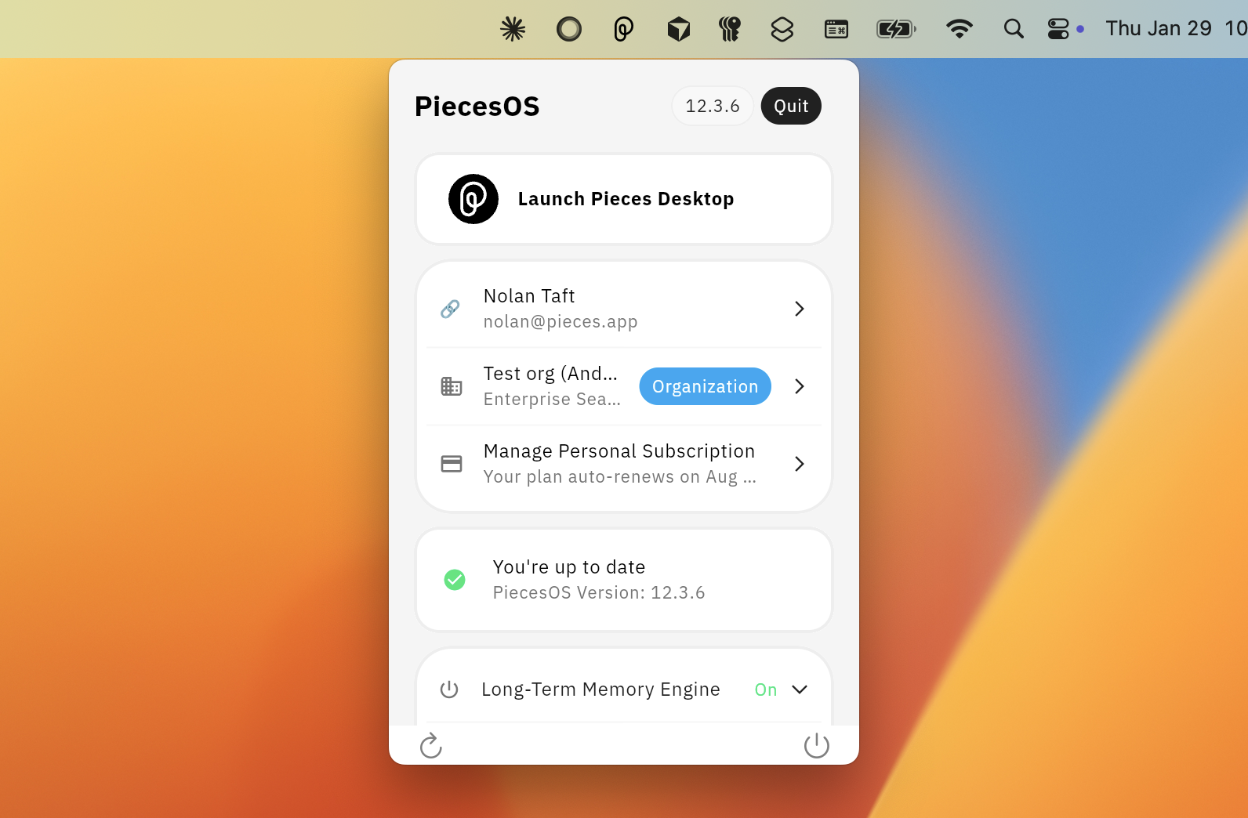Click the nolan@pieces.app email text
Viewport: 1248px width, 818px height.
561,322
